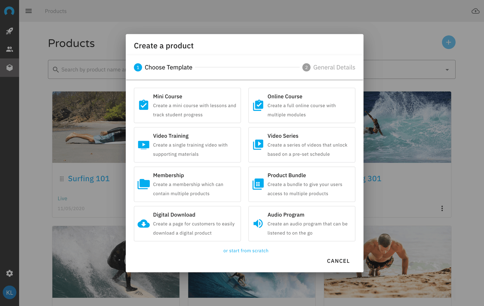The width and height of the screenshot is (484, 306).
Task: Open the product filter dropdown
Action: (447, 69)
